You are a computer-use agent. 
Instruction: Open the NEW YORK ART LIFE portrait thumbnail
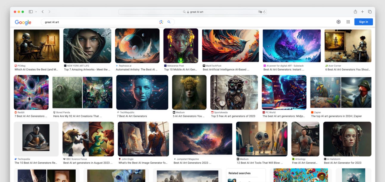(87, 45)
